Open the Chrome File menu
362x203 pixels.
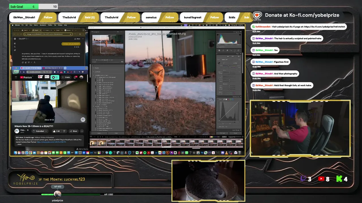[x=23, y=25]
